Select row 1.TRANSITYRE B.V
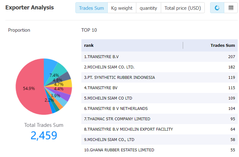Screen dimensions: 239x157 [160, 57]
